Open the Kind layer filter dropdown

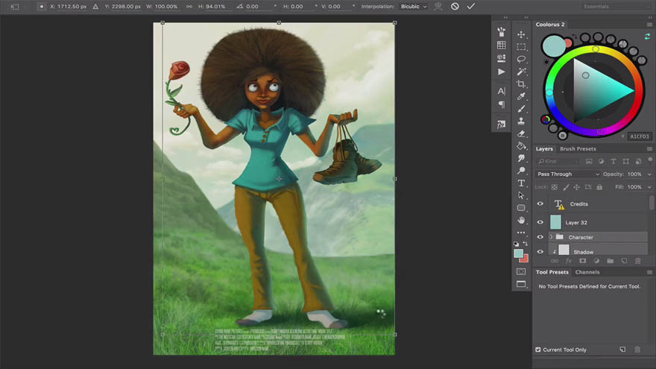click(558, 161)
